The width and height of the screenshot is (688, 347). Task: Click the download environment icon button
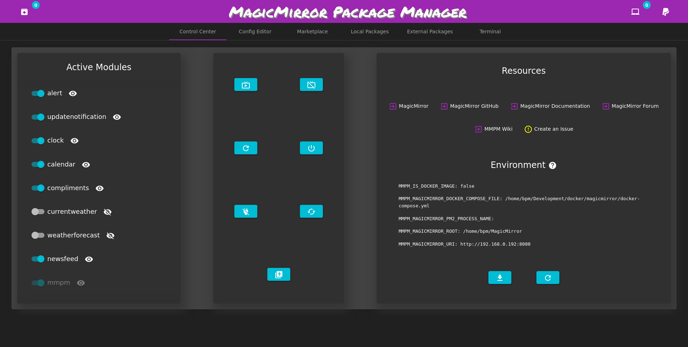500,278
